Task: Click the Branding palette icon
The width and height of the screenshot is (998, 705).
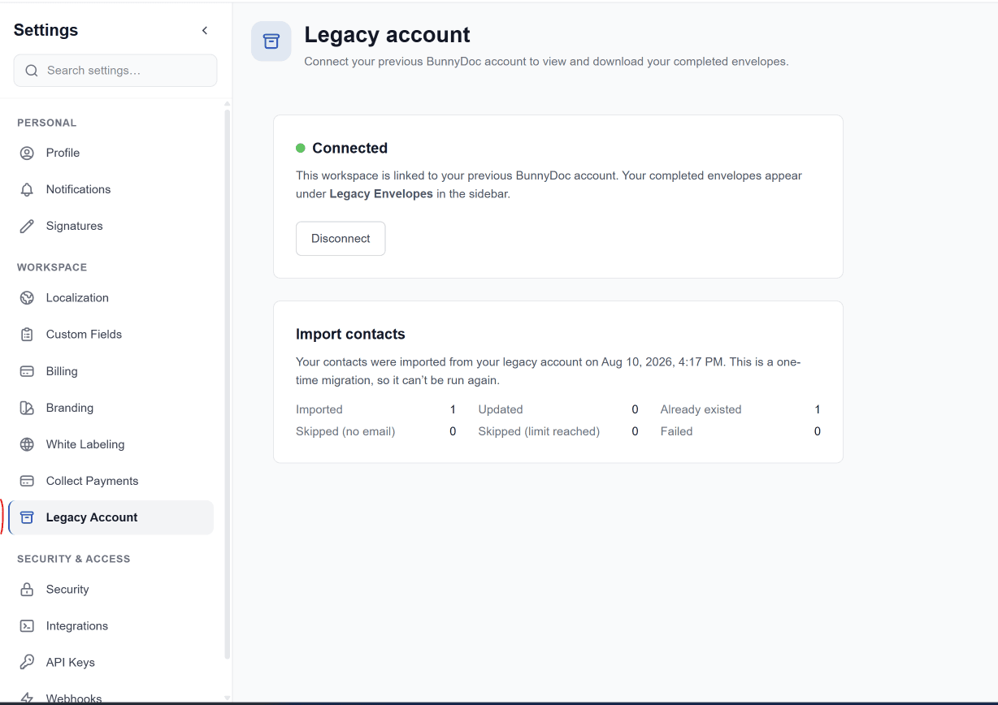Action: coord(27,408)
